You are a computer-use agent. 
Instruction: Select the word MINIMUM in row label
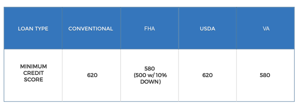click(x=33, y=66)
